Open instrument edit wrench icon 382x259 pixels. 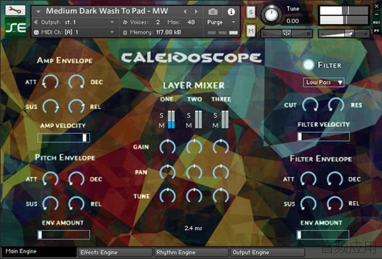(15, 10)
